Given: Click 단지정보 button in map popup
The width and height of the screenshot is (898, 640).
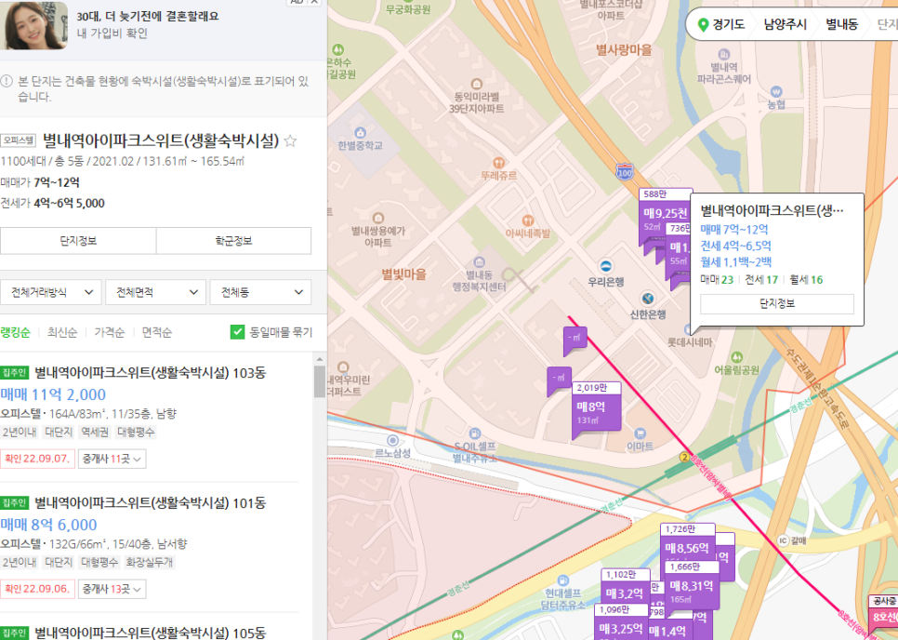Looking at the screenshot, I should (x=776, y=303).
